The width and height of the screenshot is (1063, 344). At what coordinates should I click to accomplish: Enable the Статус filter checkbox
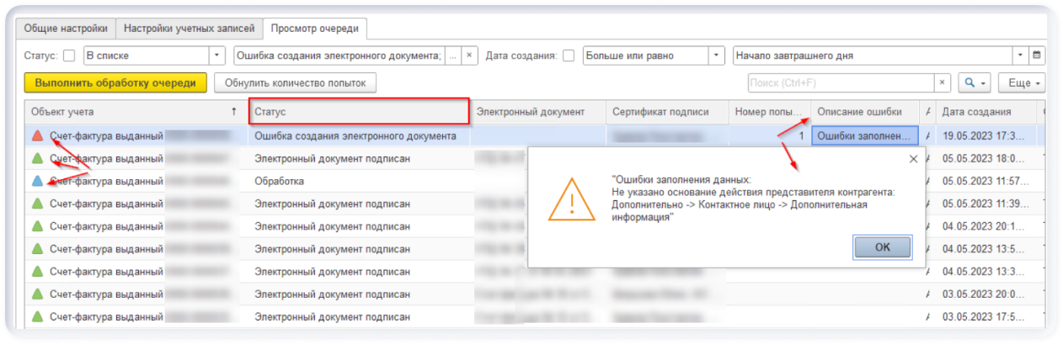(69, 56)
